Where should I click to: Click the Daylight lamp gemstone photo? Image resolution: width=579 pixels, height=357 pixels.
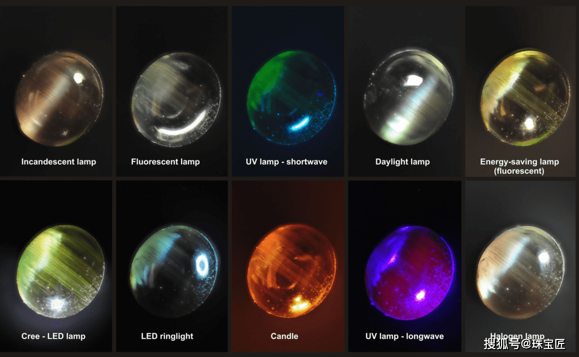point(408,97)
